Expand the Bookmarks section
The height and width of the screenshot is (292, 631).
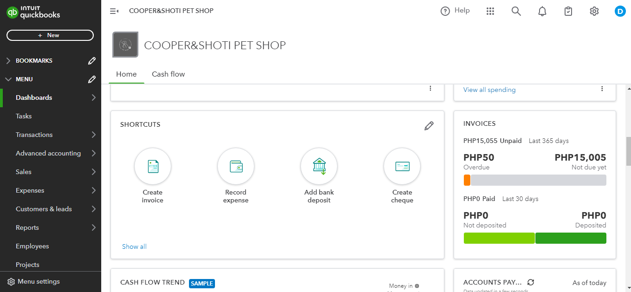(x=8, y=61)
